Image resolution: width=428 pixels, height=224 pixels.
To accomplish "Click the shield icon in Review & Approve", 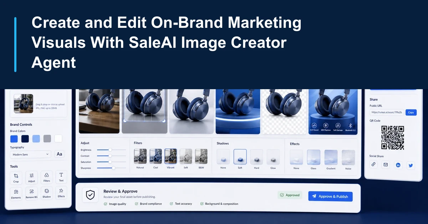I will [x=91, y=195].
